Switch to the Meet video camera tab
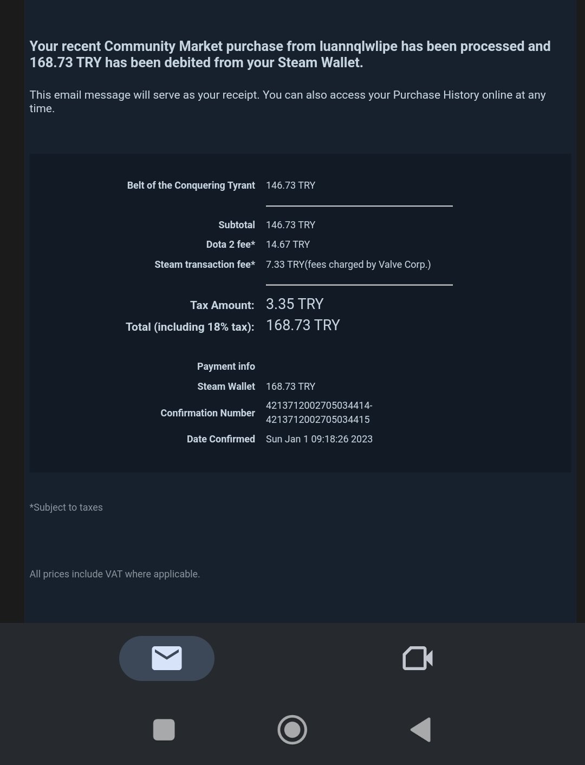The image size is (585, 765). coord(418,658)
